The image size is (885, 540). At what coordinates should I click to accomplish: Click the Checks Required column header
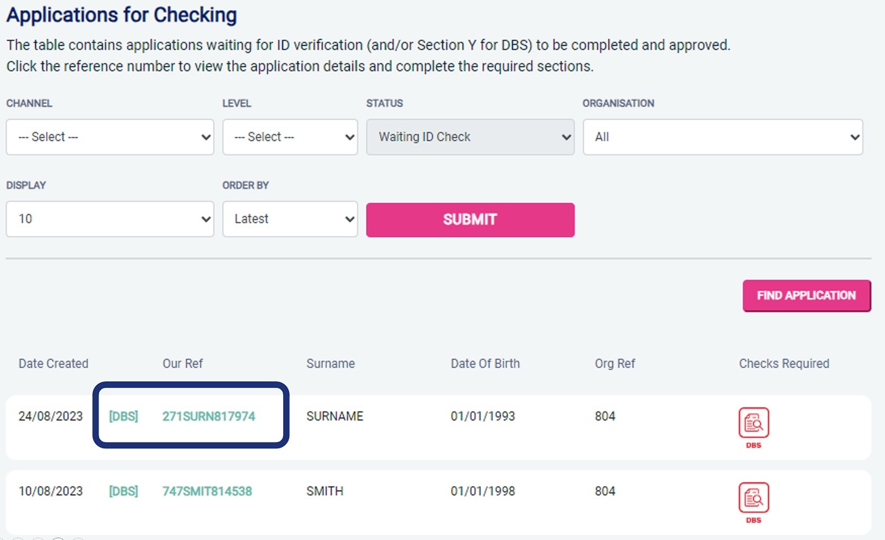[x=784, y=364]
